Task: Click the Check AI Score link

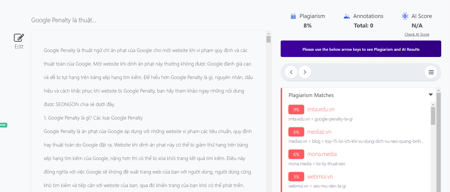Action: pyautogui.click(x=417, y=34)
